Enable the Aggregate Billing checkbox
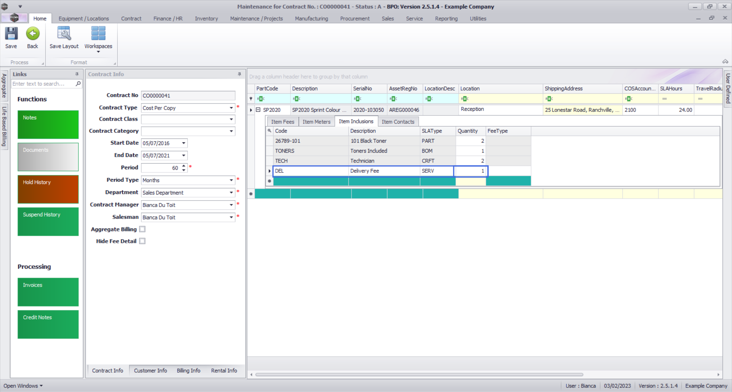 click(142, 229)
